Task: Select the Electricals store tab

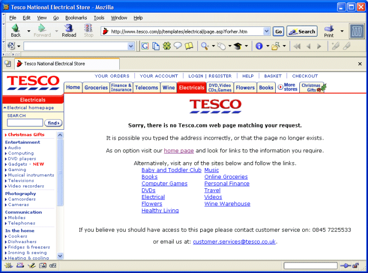Action: pos(191,87)
